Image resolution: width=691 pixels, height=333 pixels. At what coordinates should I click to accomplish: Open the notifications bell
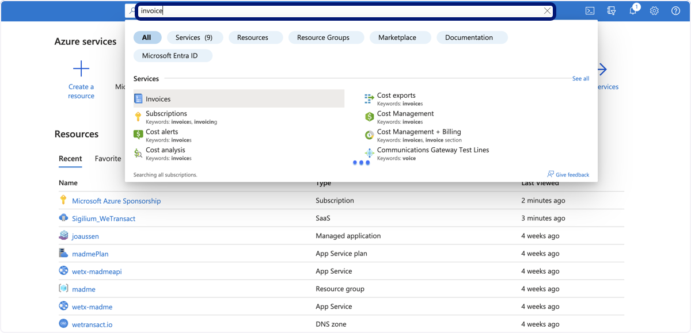click(x=633, y=11)
